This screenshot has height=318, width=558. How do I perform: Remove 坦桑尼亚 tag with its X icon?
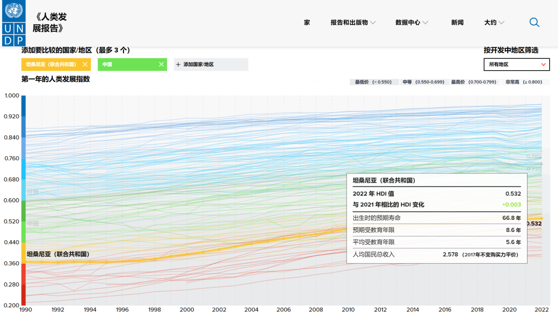[85, 65]
